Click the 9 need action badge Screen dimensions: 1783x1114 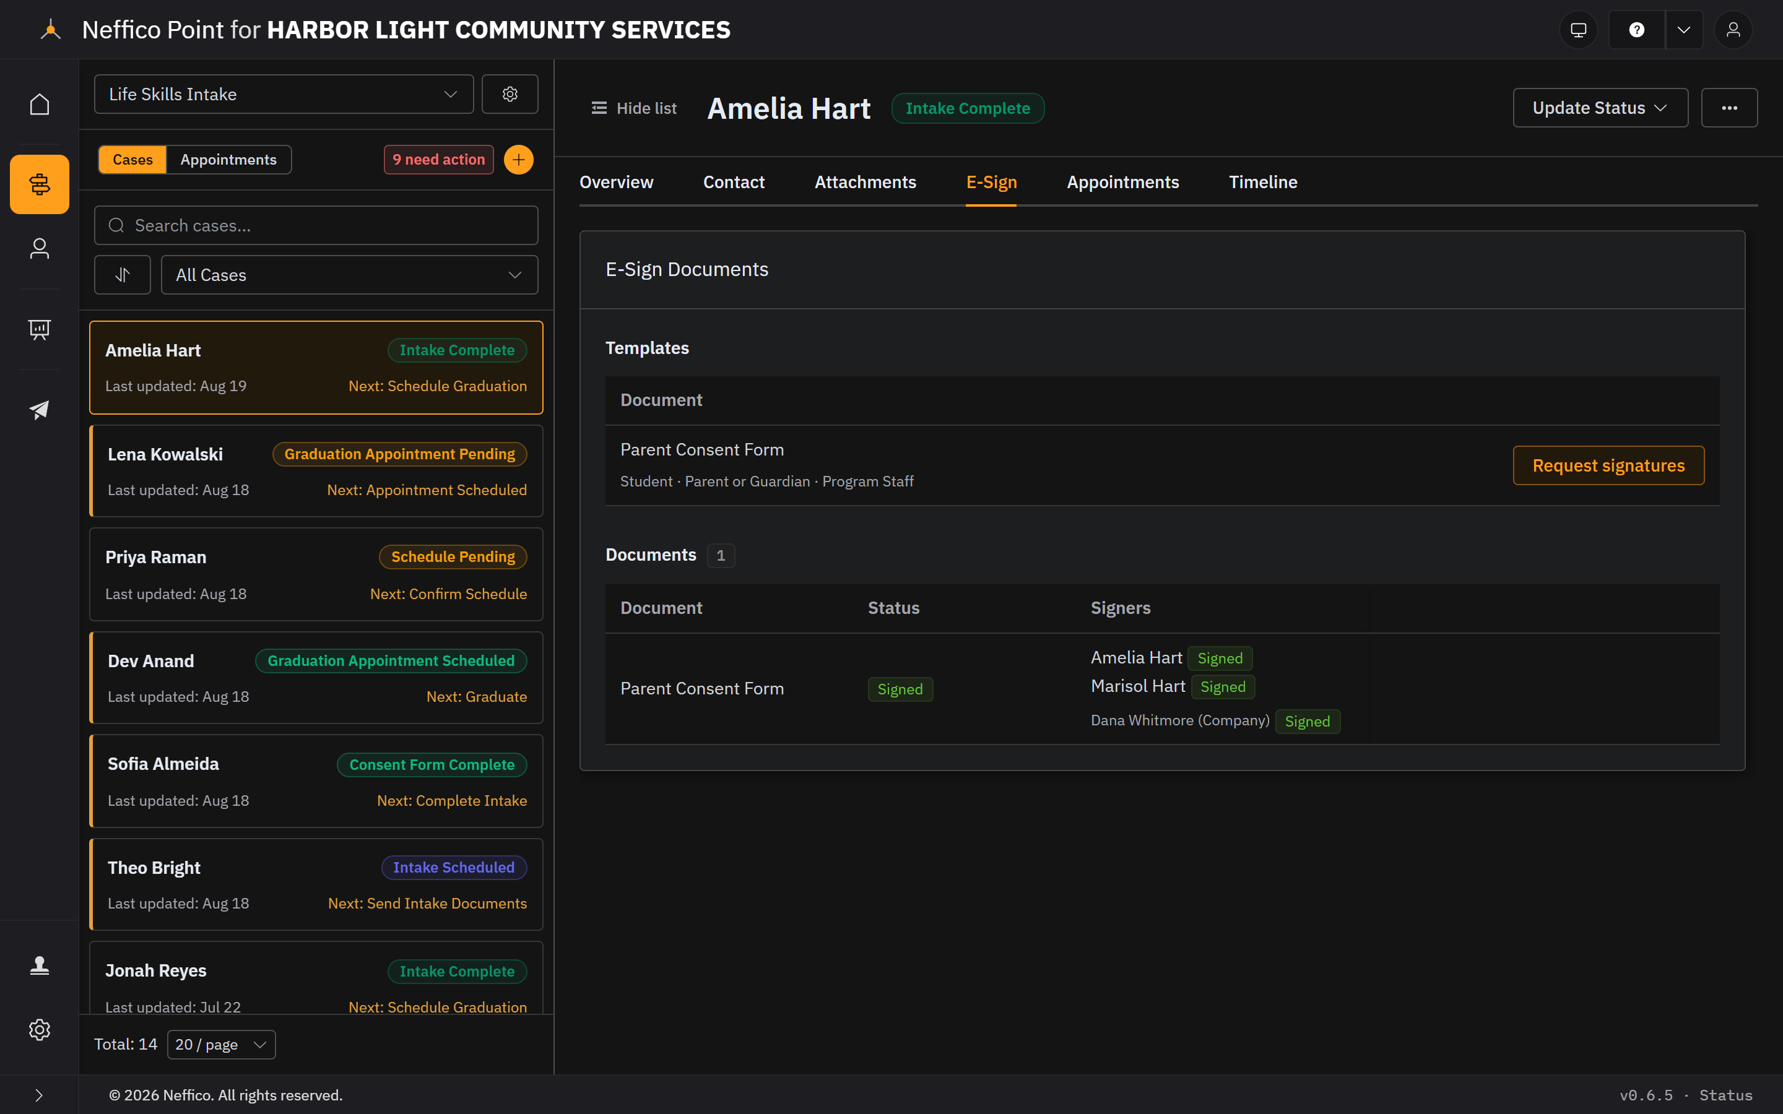tap(438, 160)
